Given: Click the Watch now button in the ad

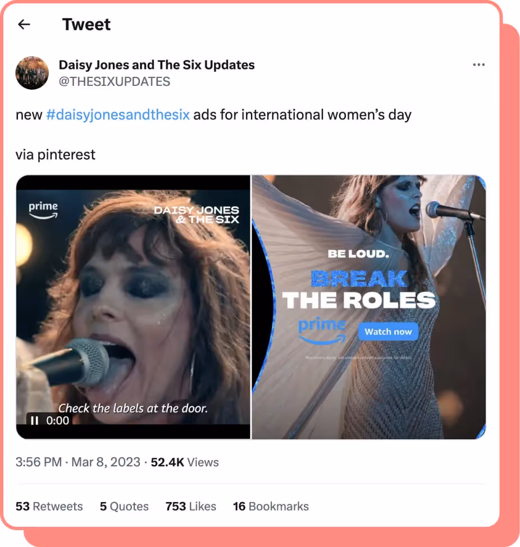Looking at the screenshot, I should tap(387, 332).
